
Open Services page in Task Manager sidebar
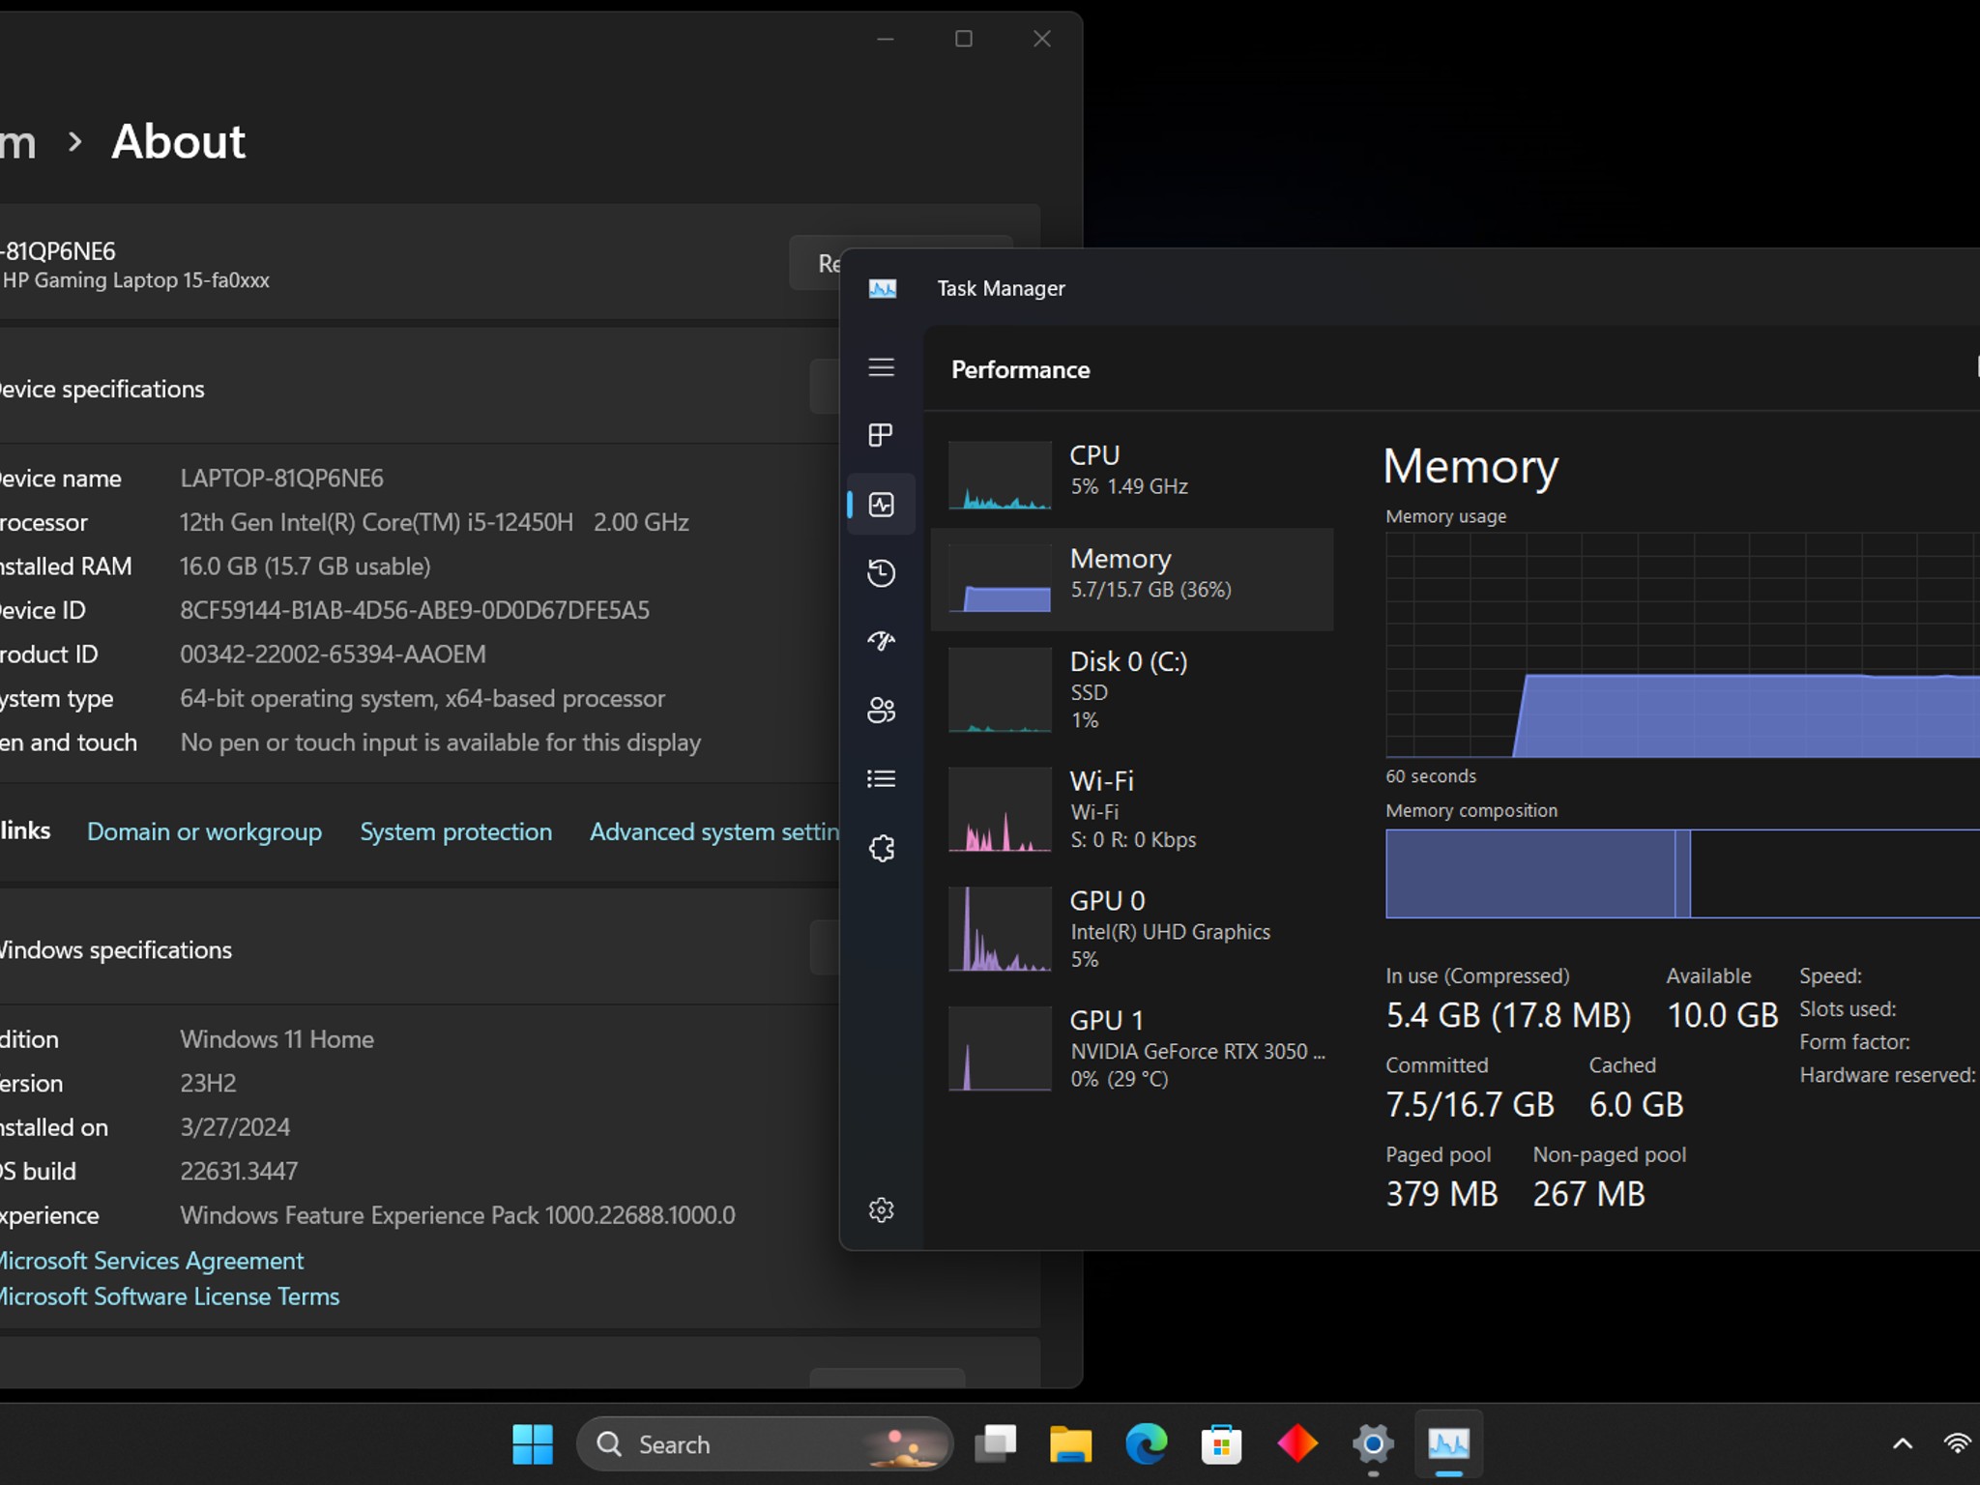tap(881, 848)
